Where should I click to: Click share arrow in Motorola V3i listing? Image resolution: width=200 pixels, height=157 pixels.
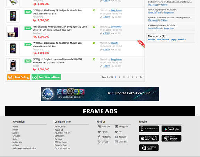click(x=101, y=66)
